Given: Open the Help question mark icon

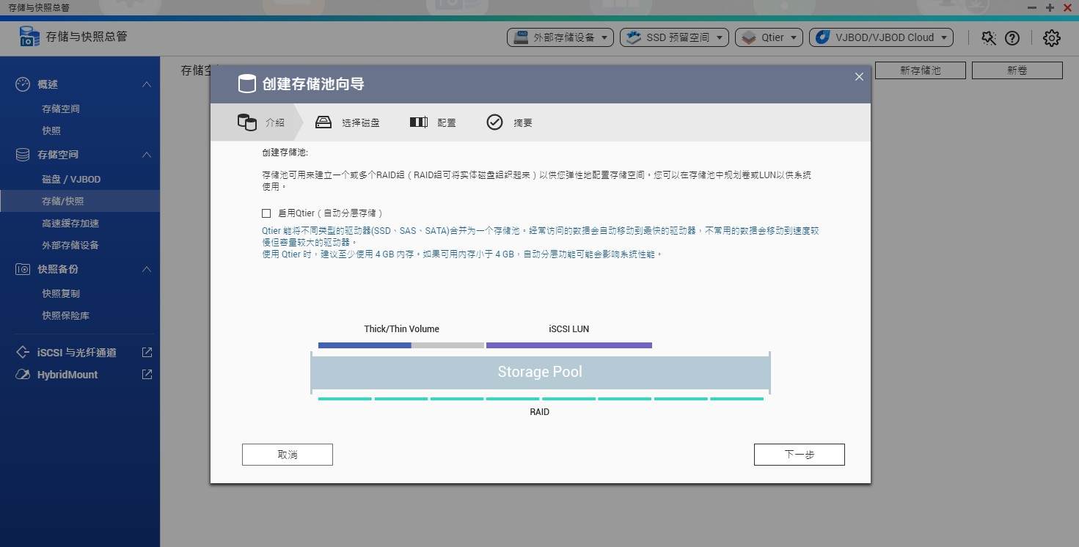Looking at the screenshot, I should pos(1012,37).
